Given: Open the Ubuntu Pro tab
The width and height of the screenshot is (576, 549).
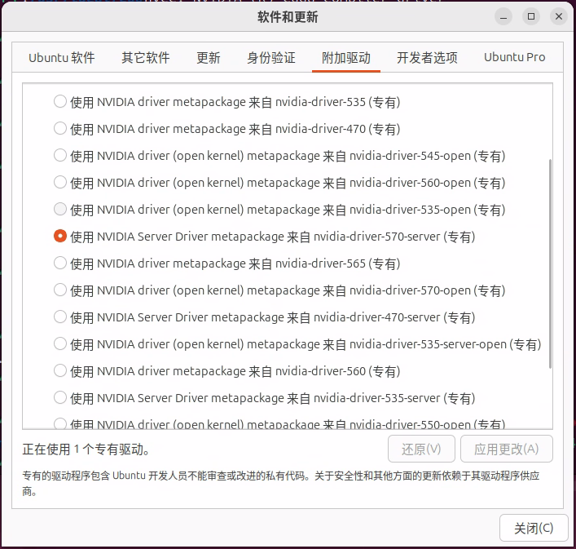Looking at the screenshot, I should pyautogui.click(x=514, y=58).
